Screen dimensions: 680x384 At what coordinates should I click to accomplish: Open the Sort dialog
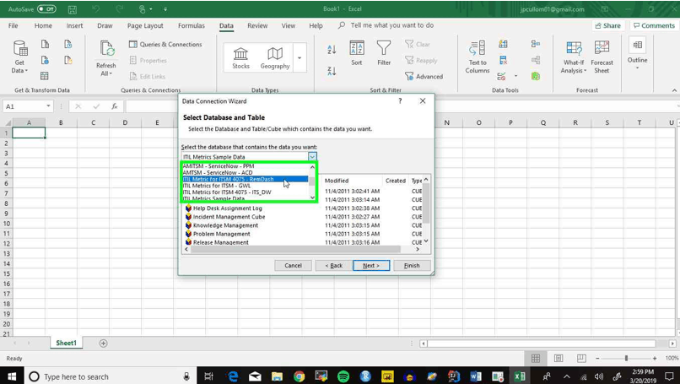coord(357,53)
